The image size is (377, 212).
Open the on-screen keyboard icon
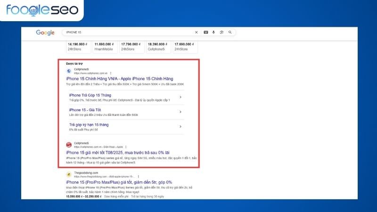[x=206, y=32]
